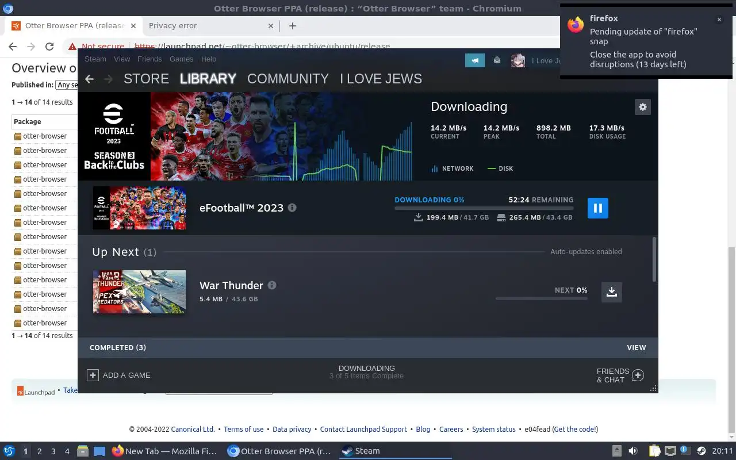Sort by Package column header

pos(28,122)
